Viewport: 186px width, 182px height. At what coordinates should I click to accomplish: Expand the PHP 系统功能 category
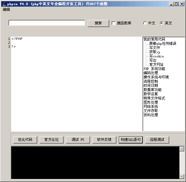click(154, 69)
